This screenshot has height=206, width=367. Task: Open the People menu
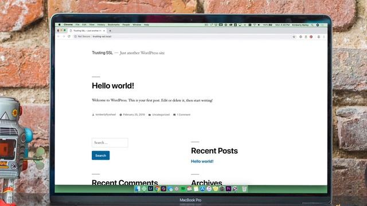[126, 25]
